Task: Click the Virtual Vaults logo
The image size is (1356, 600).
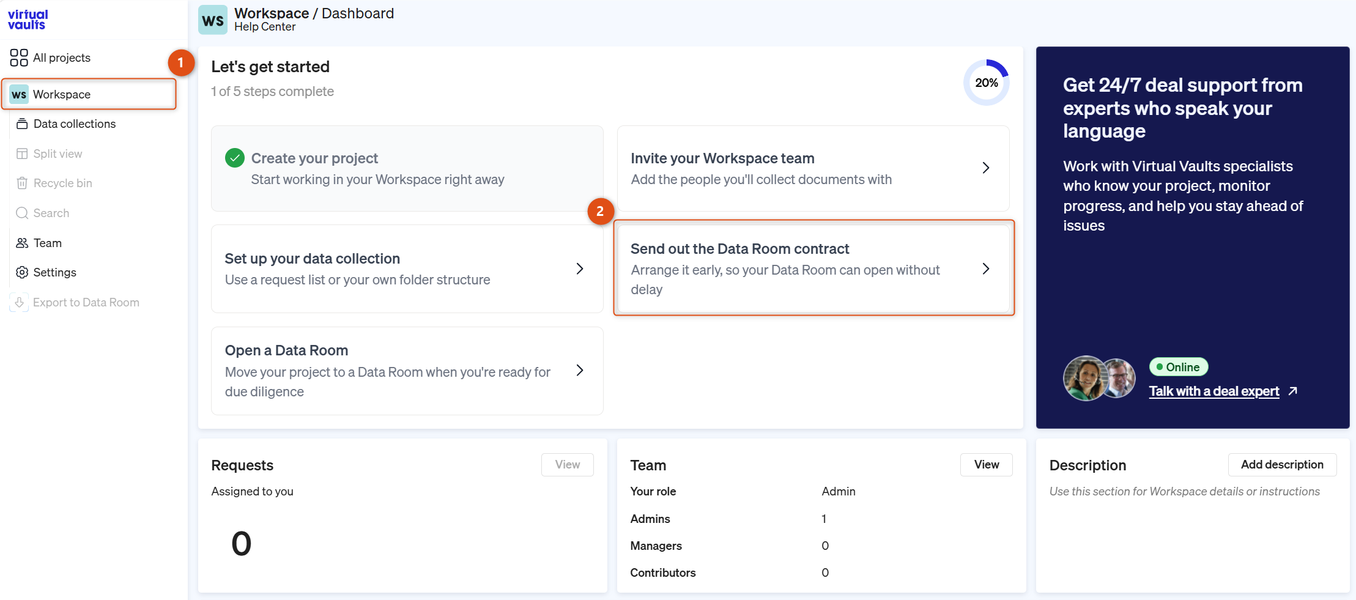Action: [x=28, y=20]
